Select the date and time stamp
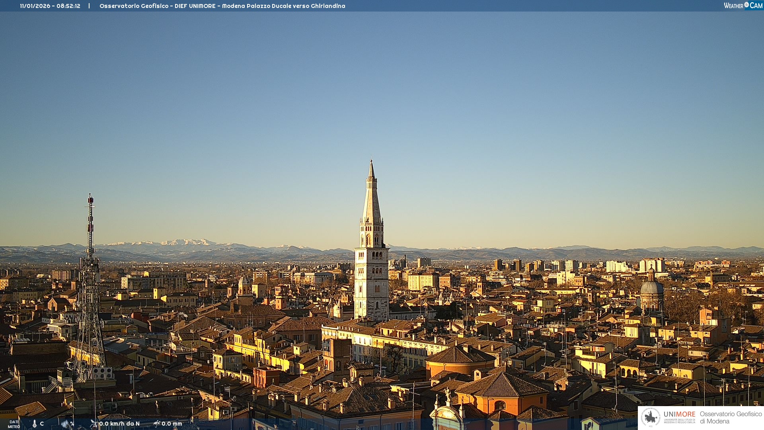Viewport: 764px width, 430px height. coord(50,6)
